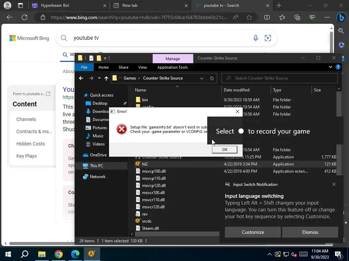Viewport: 349px width, 261px height.
Task: Toggle Edge split screen icon
Action: (267, 17)
